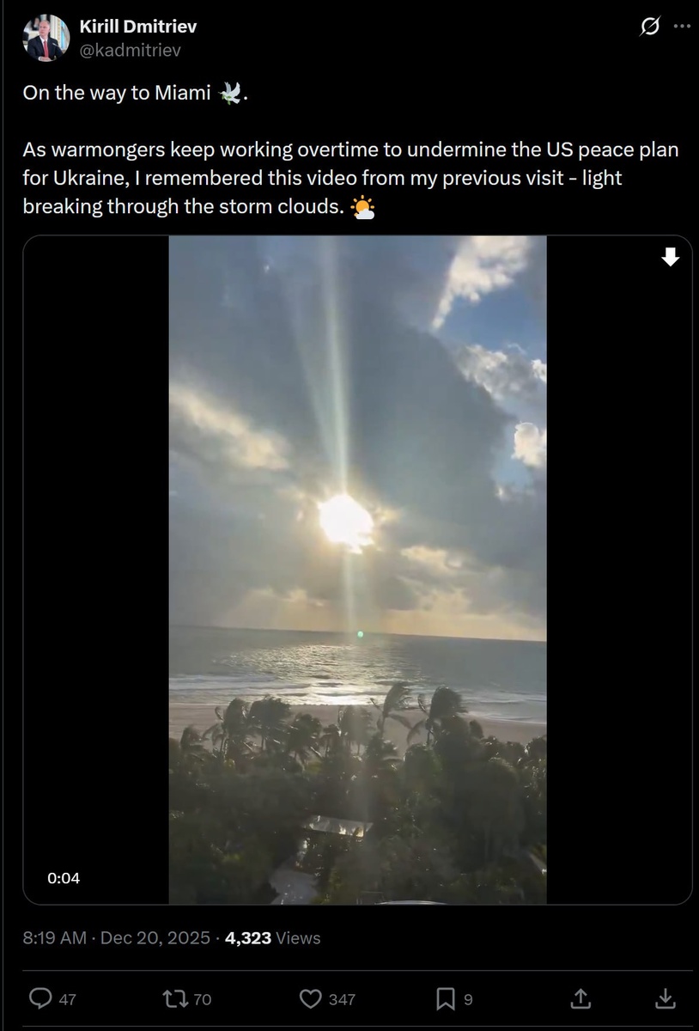The image size is (699, 1031).
Task: Open the 8:19 AM · Dec 20, 2025 timestamp
Action: (x=117, y=938)
